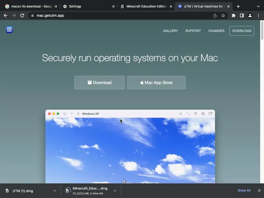Open the CHANGES nav link

tap(216, 31)
